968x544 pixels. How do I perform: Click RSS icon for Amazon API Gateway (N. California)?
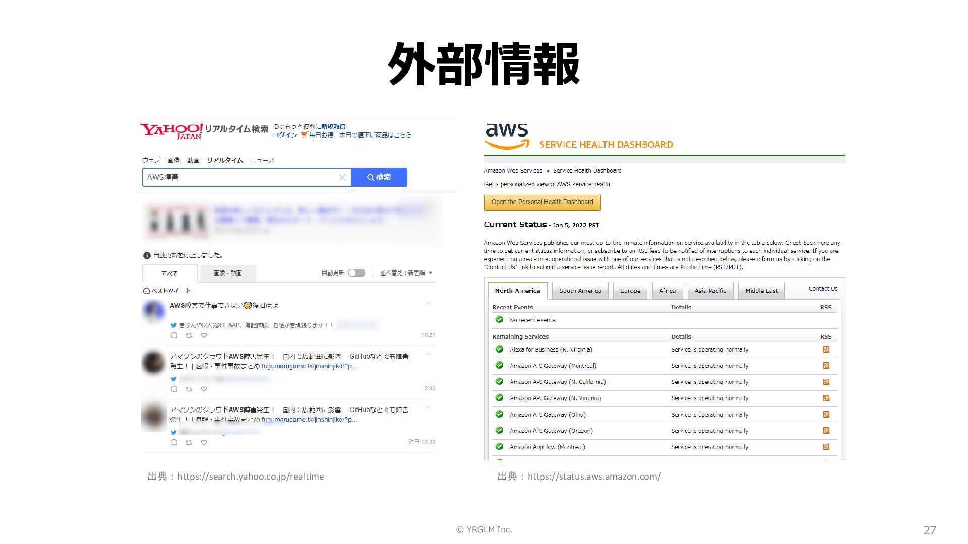tap(826, 381)
